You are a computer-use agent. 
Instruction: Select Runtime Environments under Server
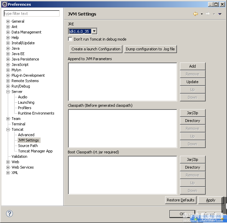point(36,113)
